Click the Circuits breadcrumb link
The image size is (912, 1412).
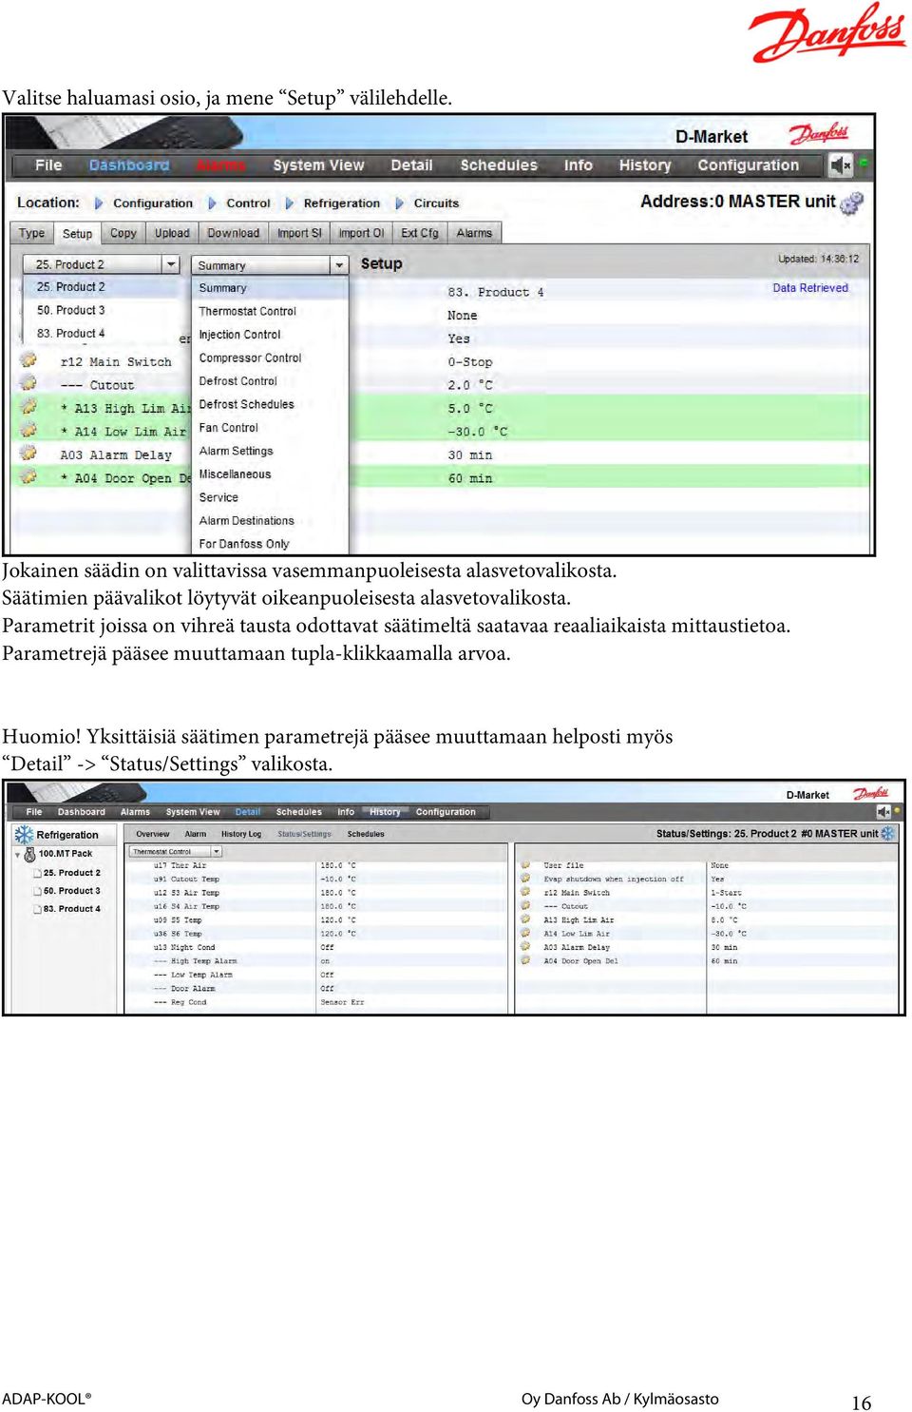[x=437, y=203]
